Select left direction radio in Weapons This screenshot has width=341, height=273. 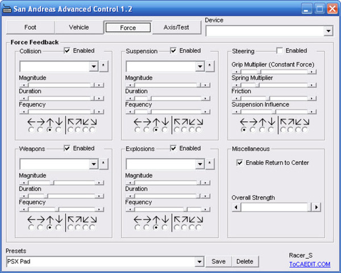pyautogui.click(x=31, y=227)
